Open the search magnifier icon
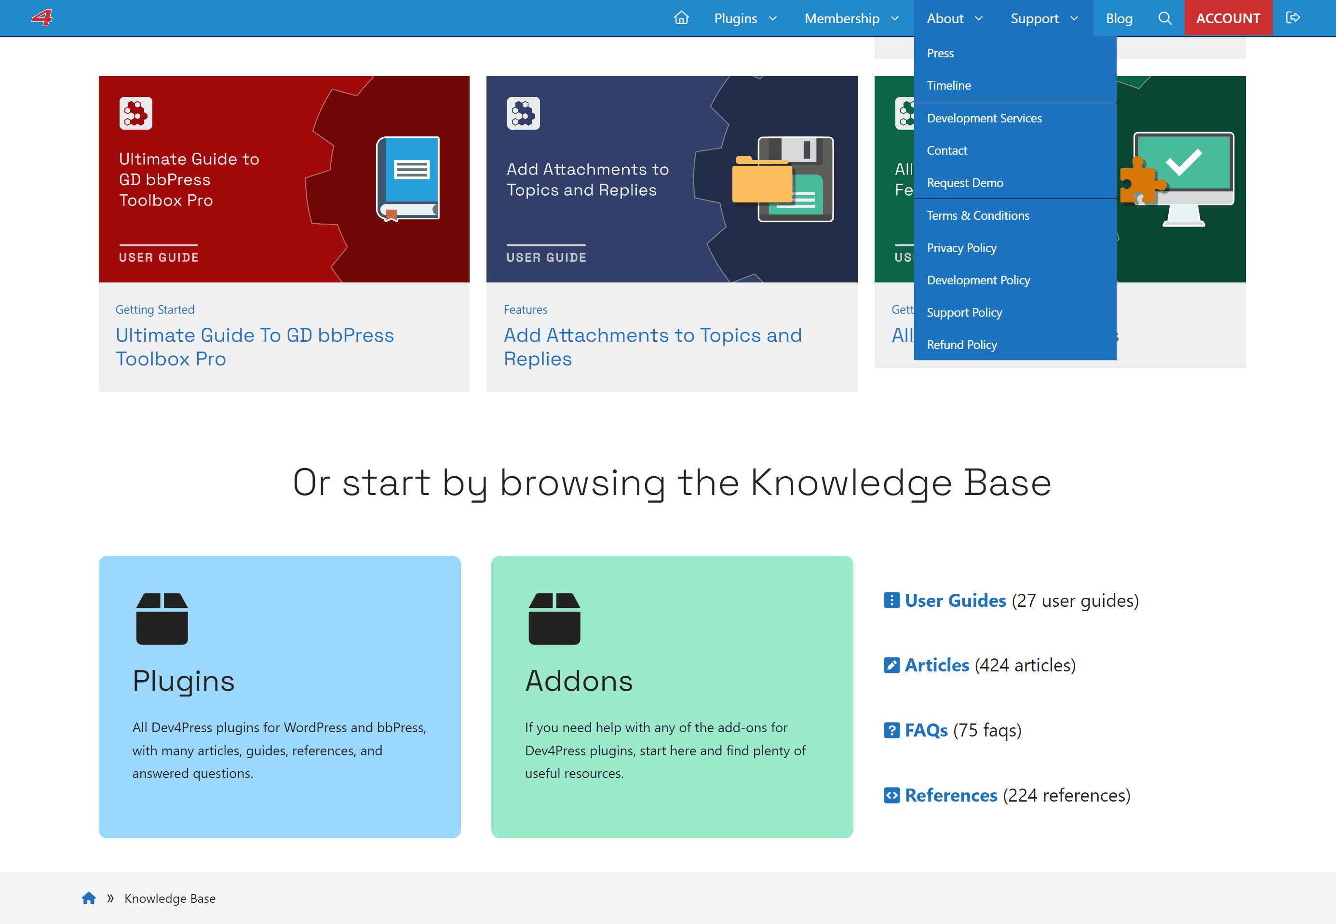The width and height of the screenshot is (1336, 924). (x=1164, y=18)
